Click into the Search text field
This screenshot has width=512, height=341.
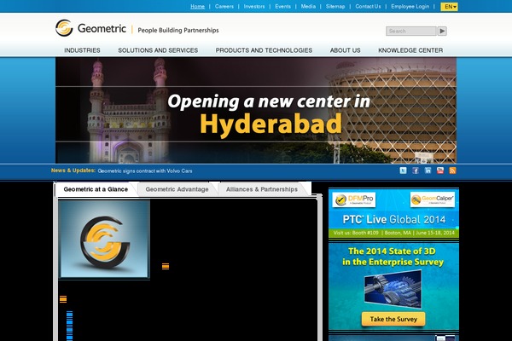click(x=410, y=31)
